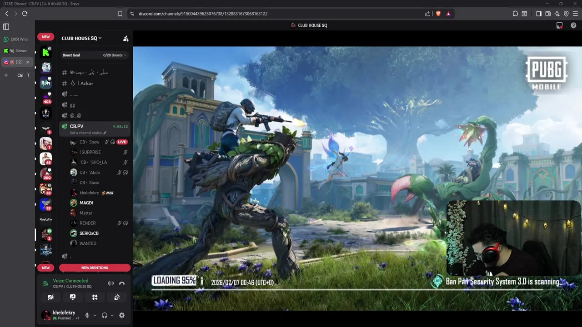This screenshot has height=327, width=582.
Task: Expand Boost Goal details chevron
Action: click(x=125, y=55)
